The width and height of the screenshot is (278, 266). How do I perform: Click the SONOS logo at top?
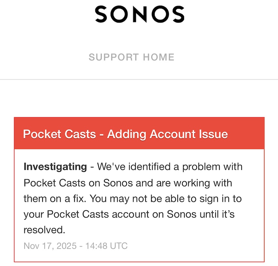tap(140, 14)
